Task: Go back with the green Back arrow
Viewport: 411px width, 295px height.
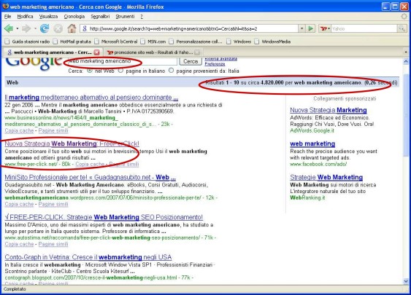Action: point(9,28)
